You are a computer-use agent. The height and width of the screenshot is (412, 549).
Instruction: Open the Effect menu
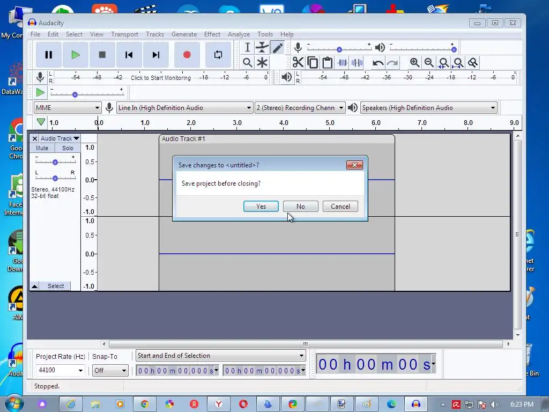pyautogui.click(x=212, y=34)
